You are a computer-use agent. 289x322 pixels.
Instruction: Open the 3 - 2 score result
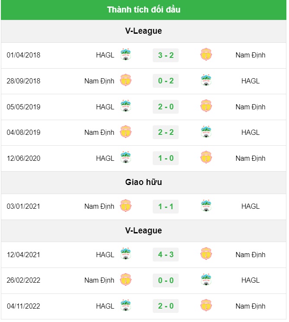[166, 55]
